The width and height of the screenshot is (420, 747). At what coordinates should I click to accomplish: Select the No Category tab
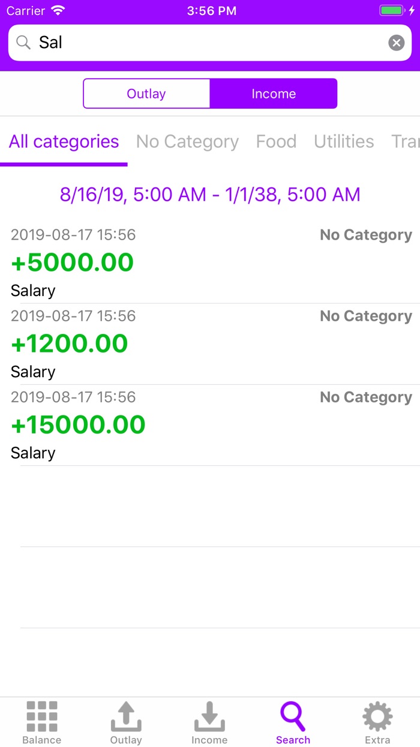[x=187, y=142]
